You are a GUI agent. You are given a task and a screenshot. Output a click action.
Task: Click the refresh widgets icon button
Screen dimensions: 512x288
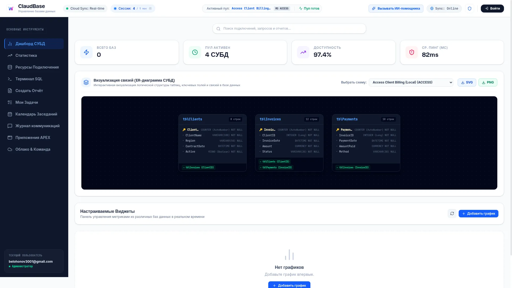[x=452, y=214]
